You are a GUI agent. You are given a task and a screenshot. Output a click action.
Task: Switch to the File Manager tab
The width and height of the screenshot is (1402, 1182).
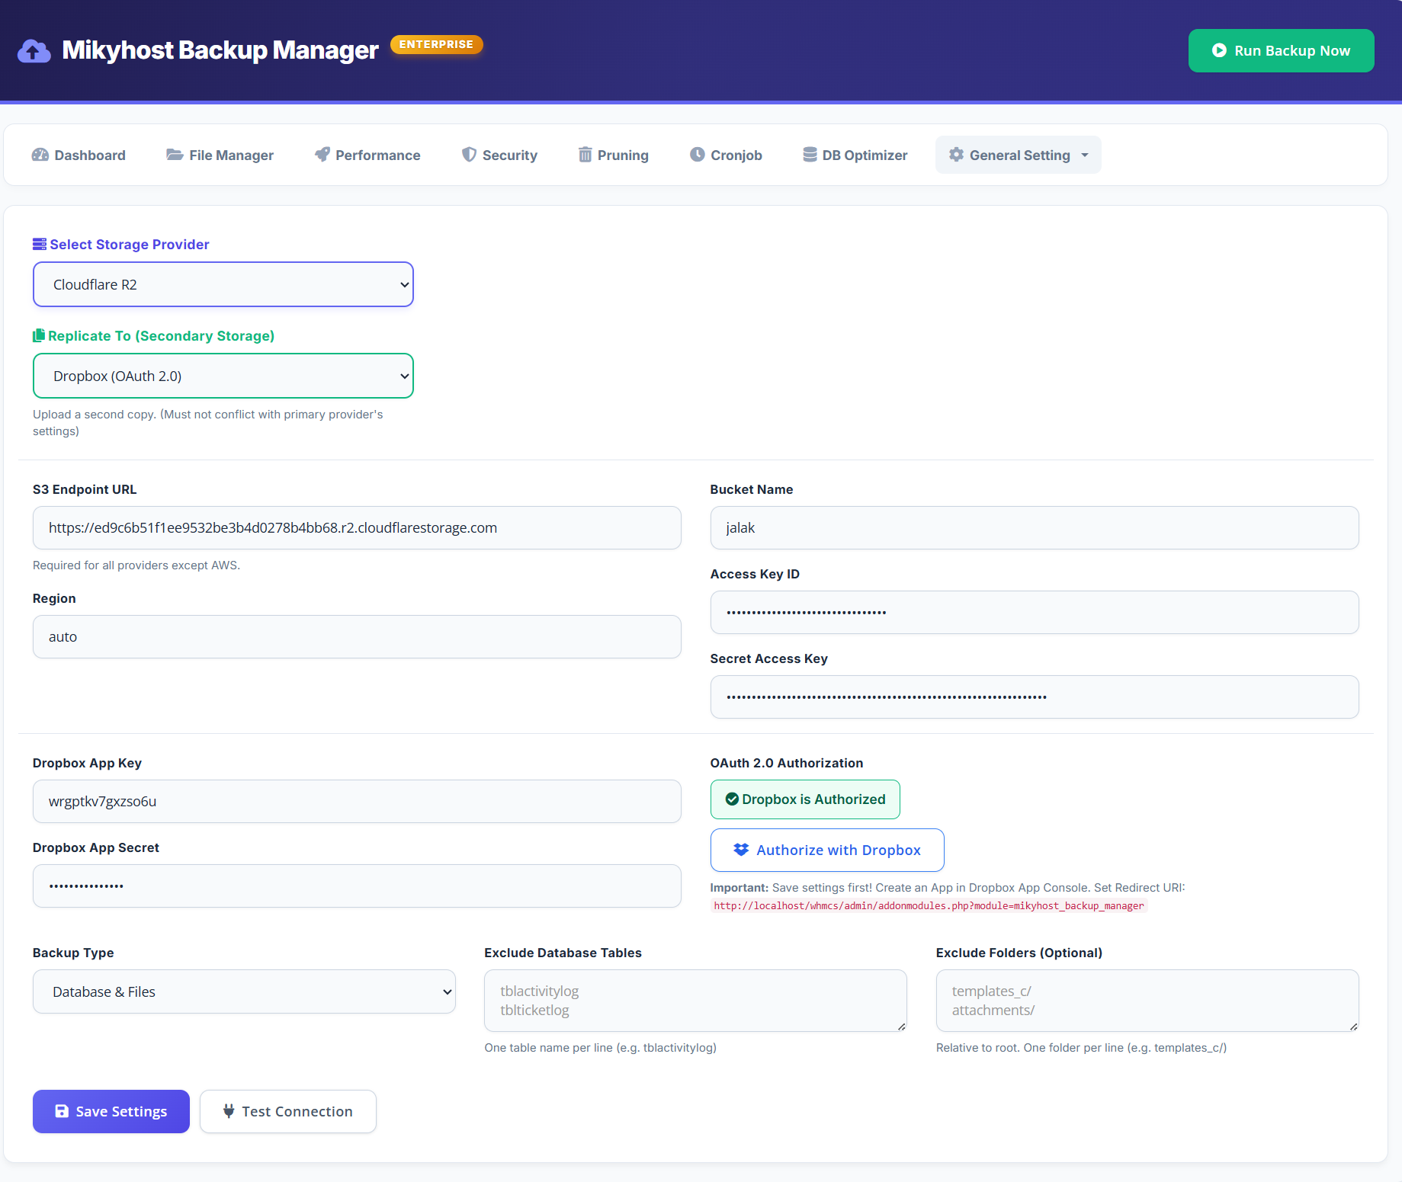220,155
